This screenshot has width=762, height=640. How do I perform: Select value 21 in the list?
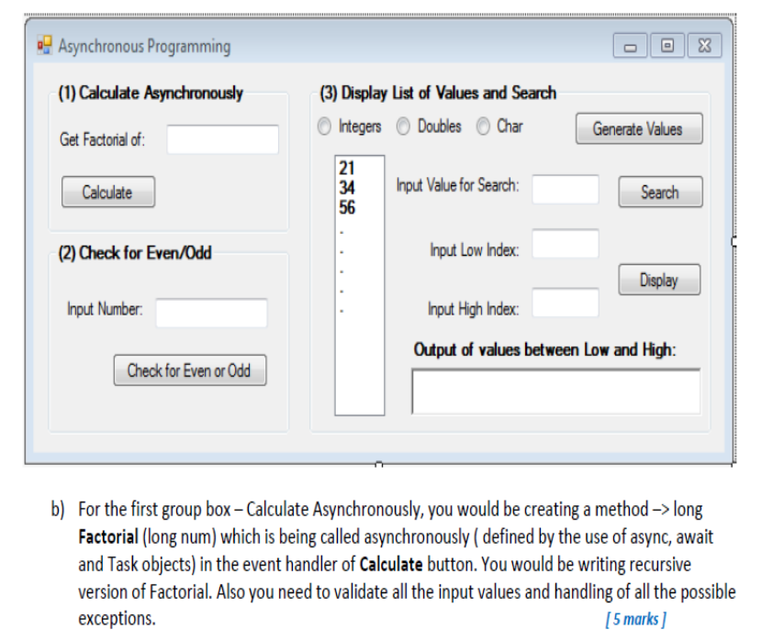tap(345, 170)
